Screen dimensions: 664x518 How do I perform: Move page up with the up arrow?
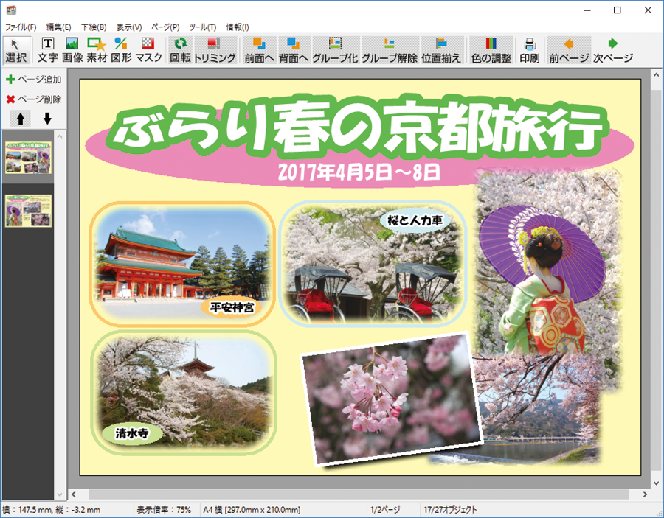[x=21, y=119]
